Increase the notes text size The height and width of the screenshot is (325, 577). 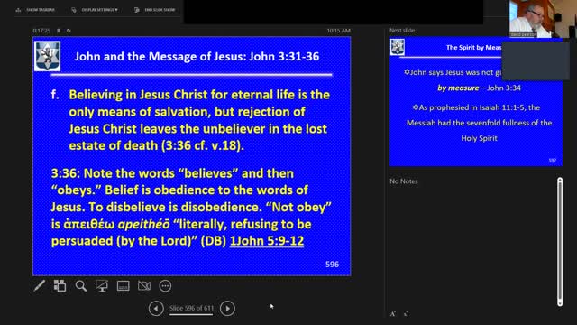click(393, 314)
